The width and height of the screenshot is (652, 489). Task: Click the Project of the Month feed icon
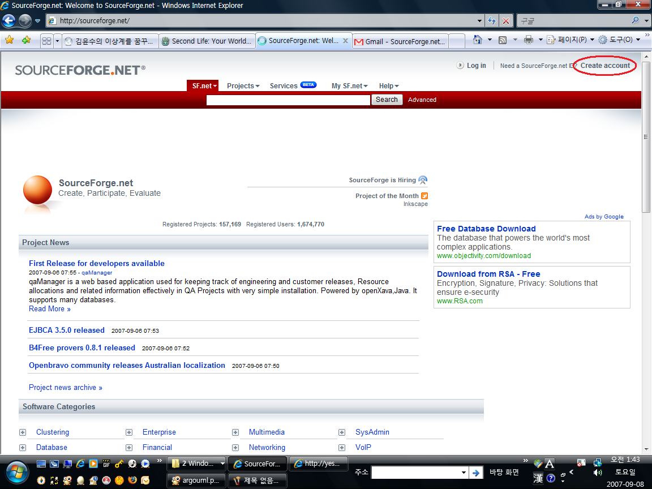coord(424,196)
